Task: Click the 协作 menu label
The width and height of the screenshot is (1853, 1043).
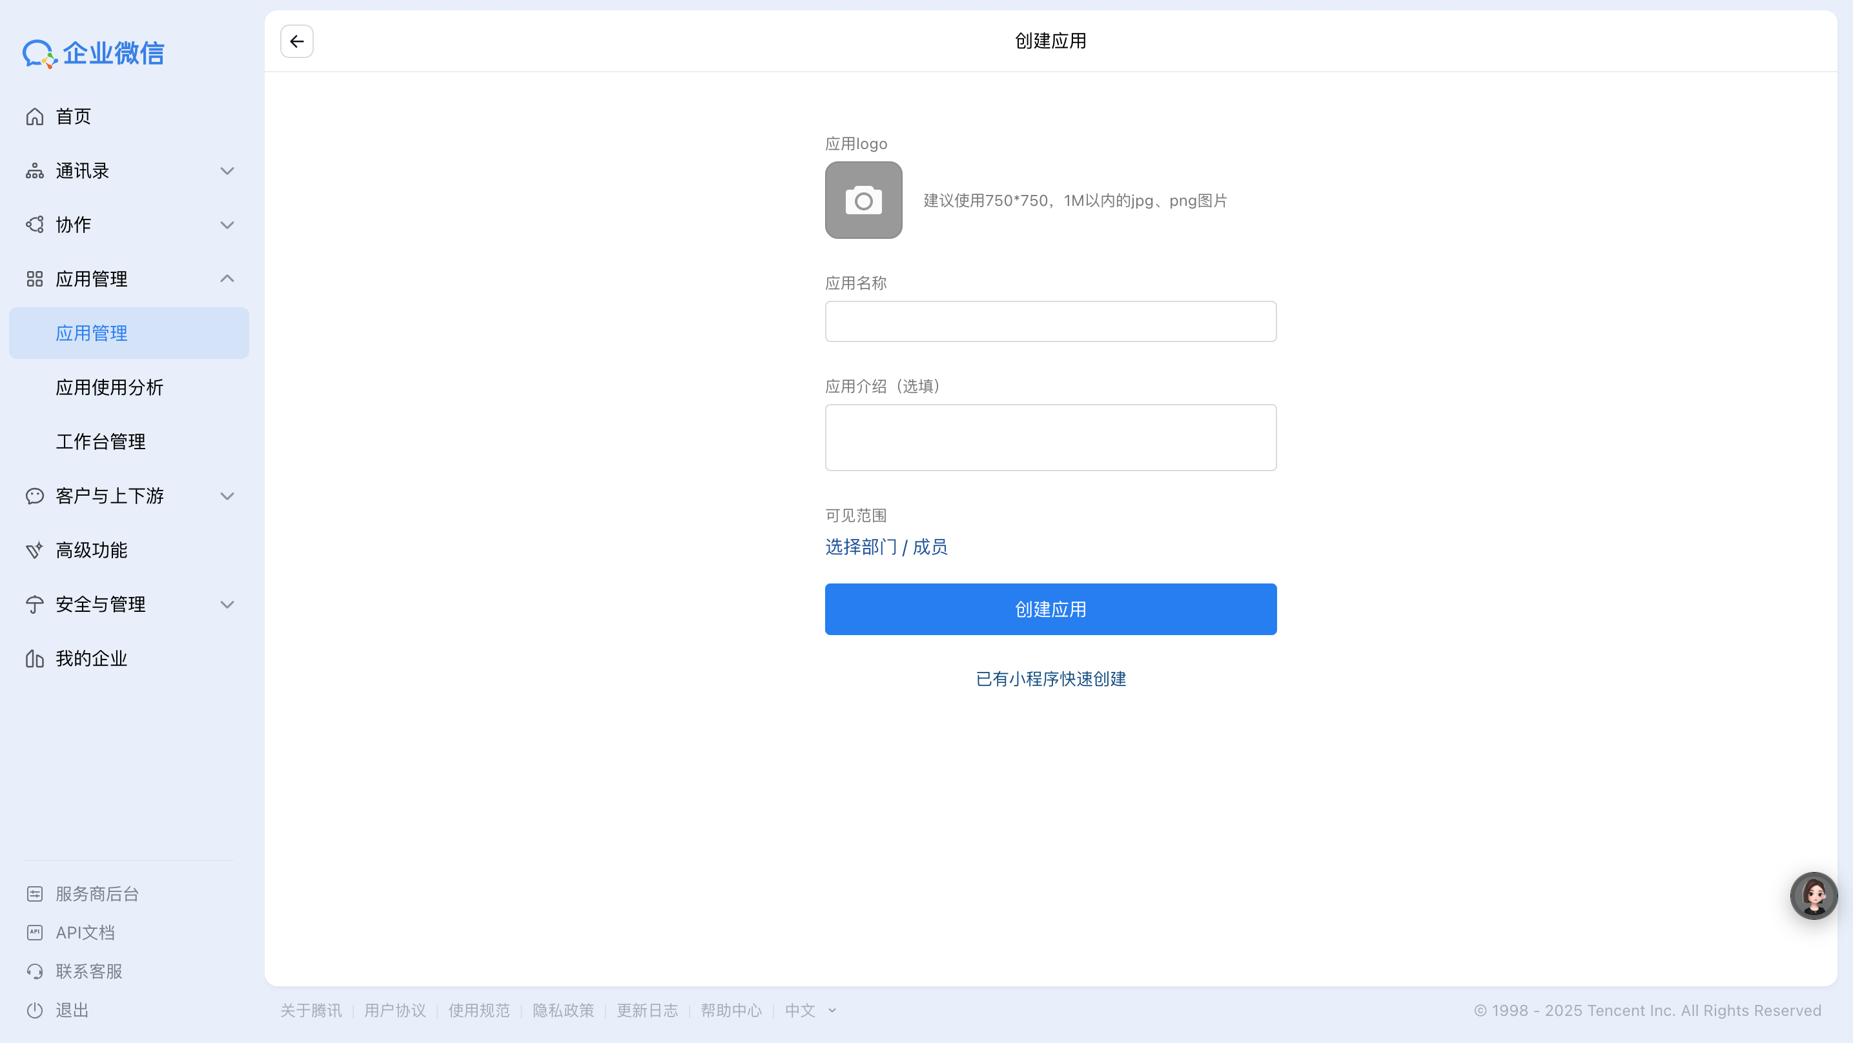Action: 74,225
